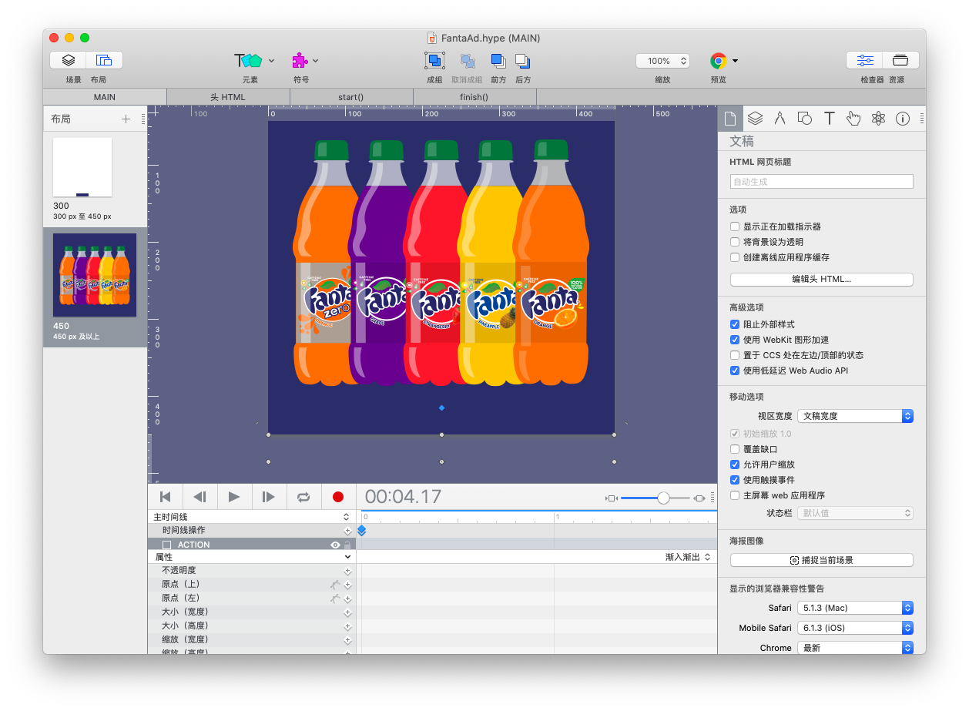The width and height of the screenshot is (969, 711).
Task: Hide the ACTION layer with the eye toggle
Action: [334, 544]
